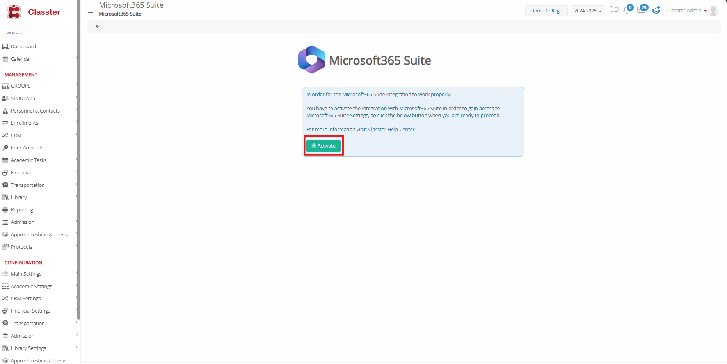The image size is (727, 364).
Task: Click the Protocols icon in sidebar
Action: click(x=5, y=247)
